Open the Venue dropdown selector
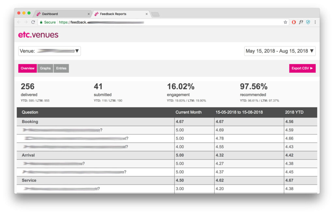334x214 pixels. pos(49,51)
